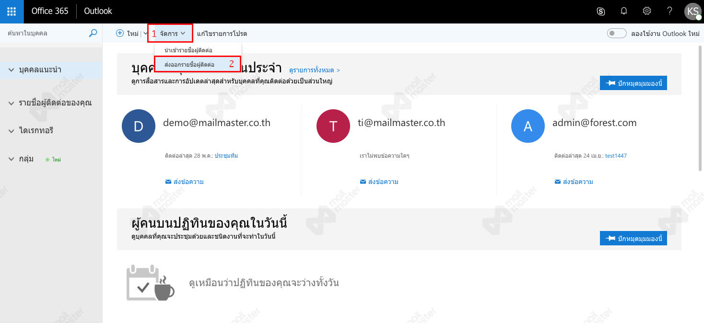The height and width of the screenshot is (323, 704).
Task: Click the A avatar for admin@forest.com
Action: pyautogui.click(x=528, y=126)
